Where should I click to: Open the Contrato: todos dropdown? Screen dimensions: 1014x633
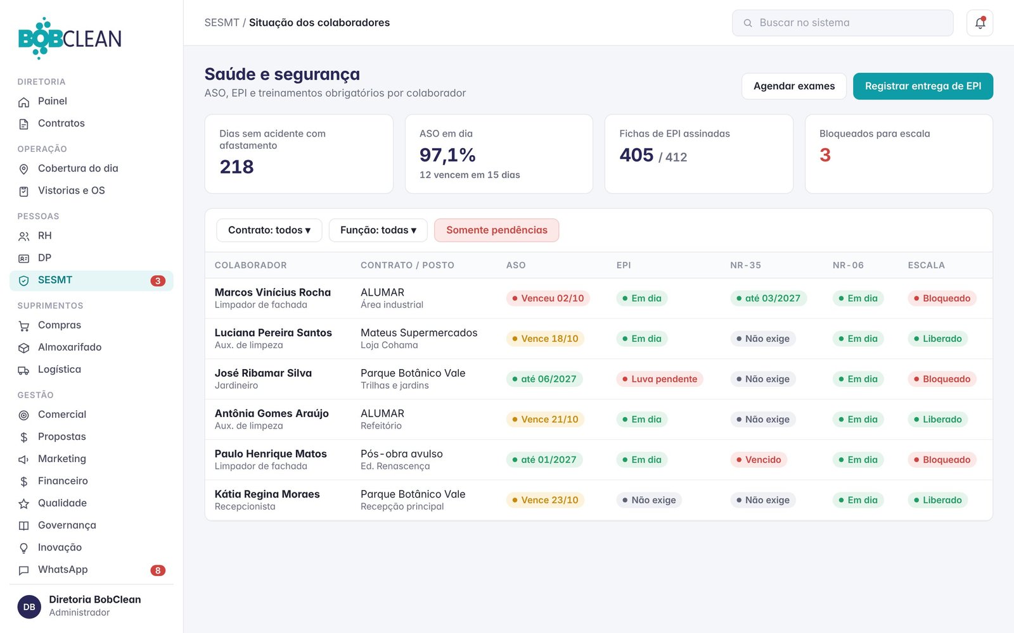[269, 230]
